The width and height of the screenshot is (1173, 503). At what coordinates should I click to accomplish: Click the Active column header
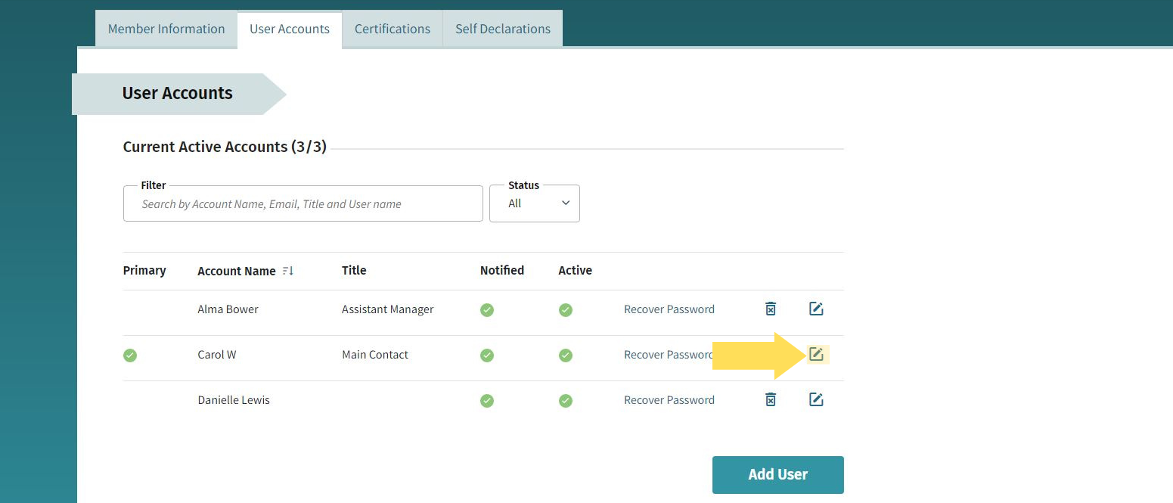point(576,270)
